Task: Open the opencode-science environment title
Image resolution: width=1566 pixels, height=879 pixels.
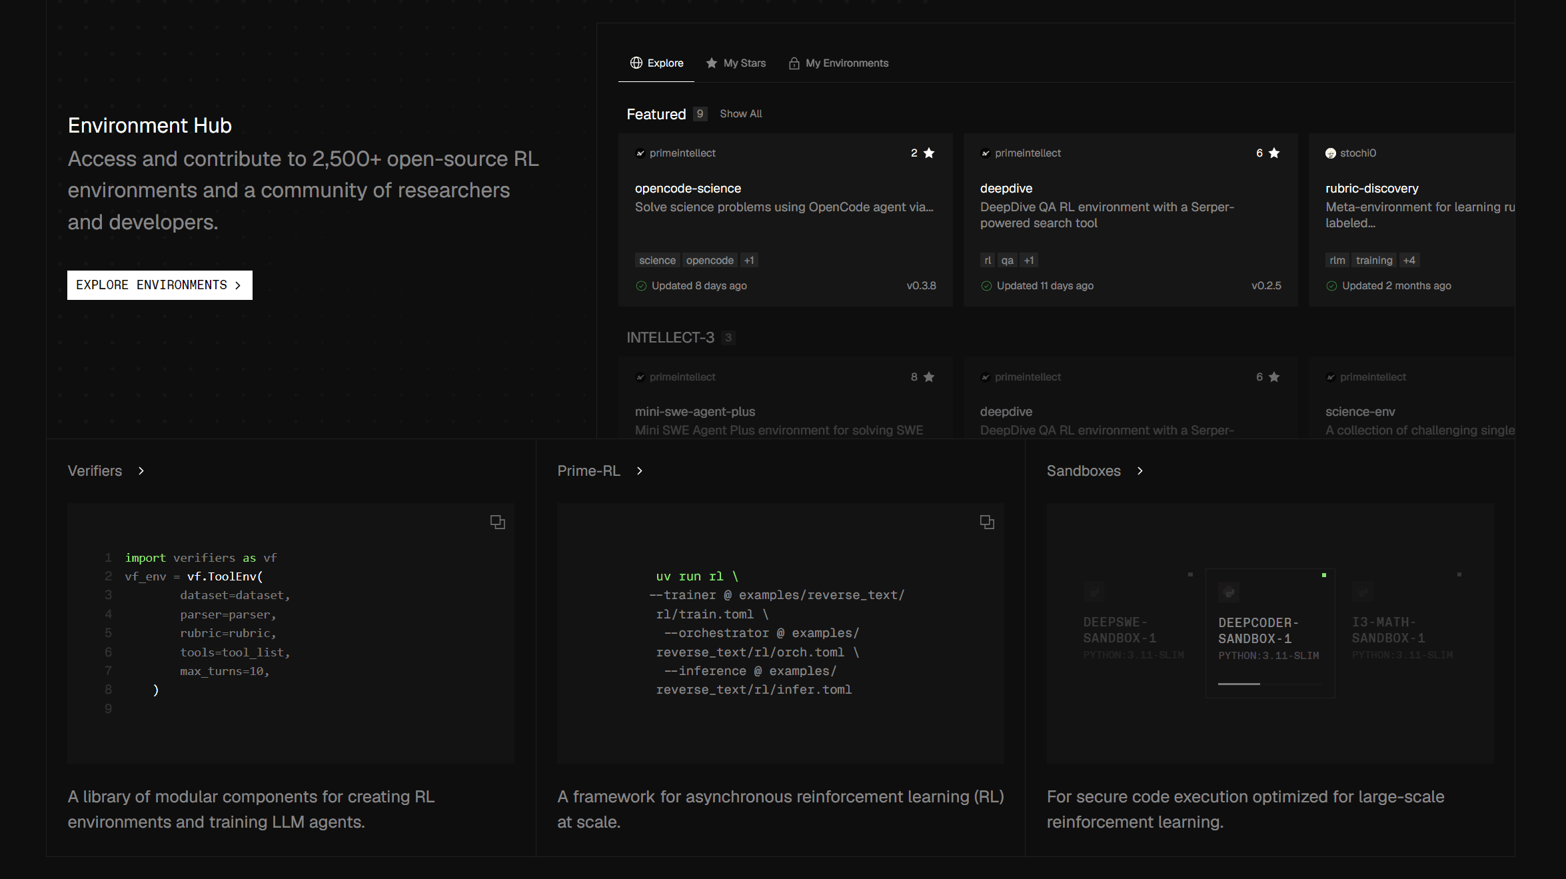Action: click(688, 189)
